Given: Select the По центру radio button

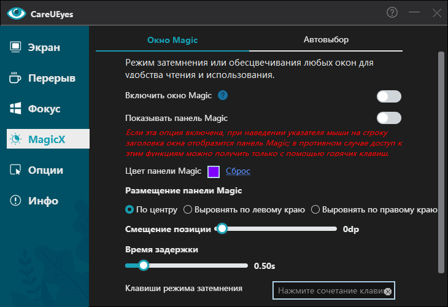Looking at the screenshot, I should (x=129, y=209).
